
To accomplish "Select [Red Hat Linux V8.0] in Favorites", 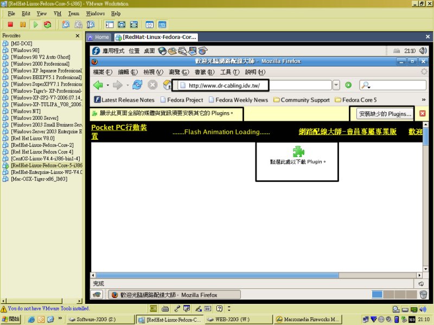I will (x=33, y=138).
